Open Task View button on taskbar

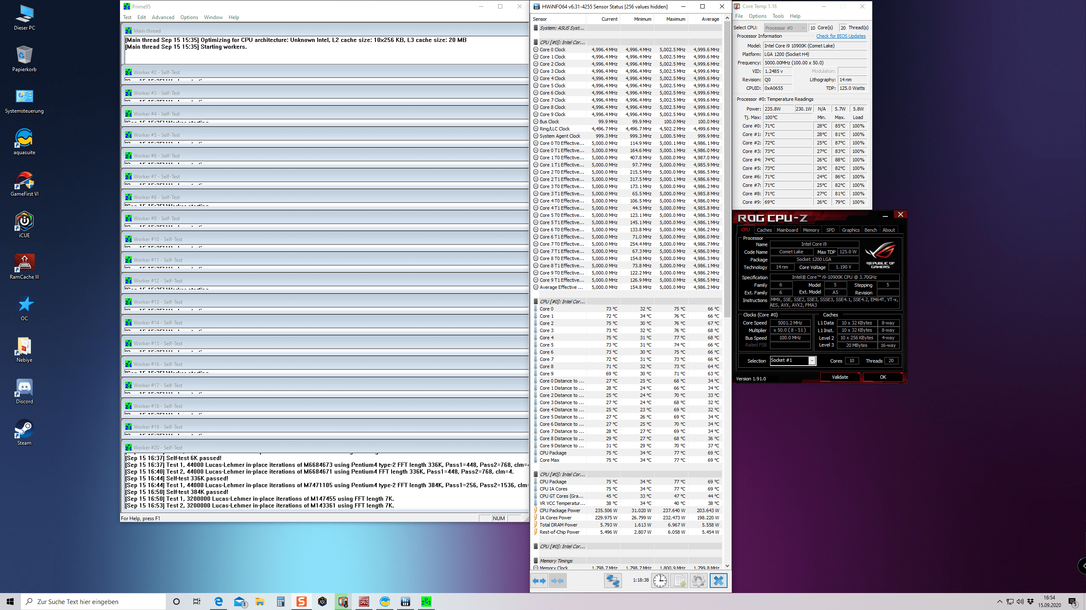click(x=196, y=602)
